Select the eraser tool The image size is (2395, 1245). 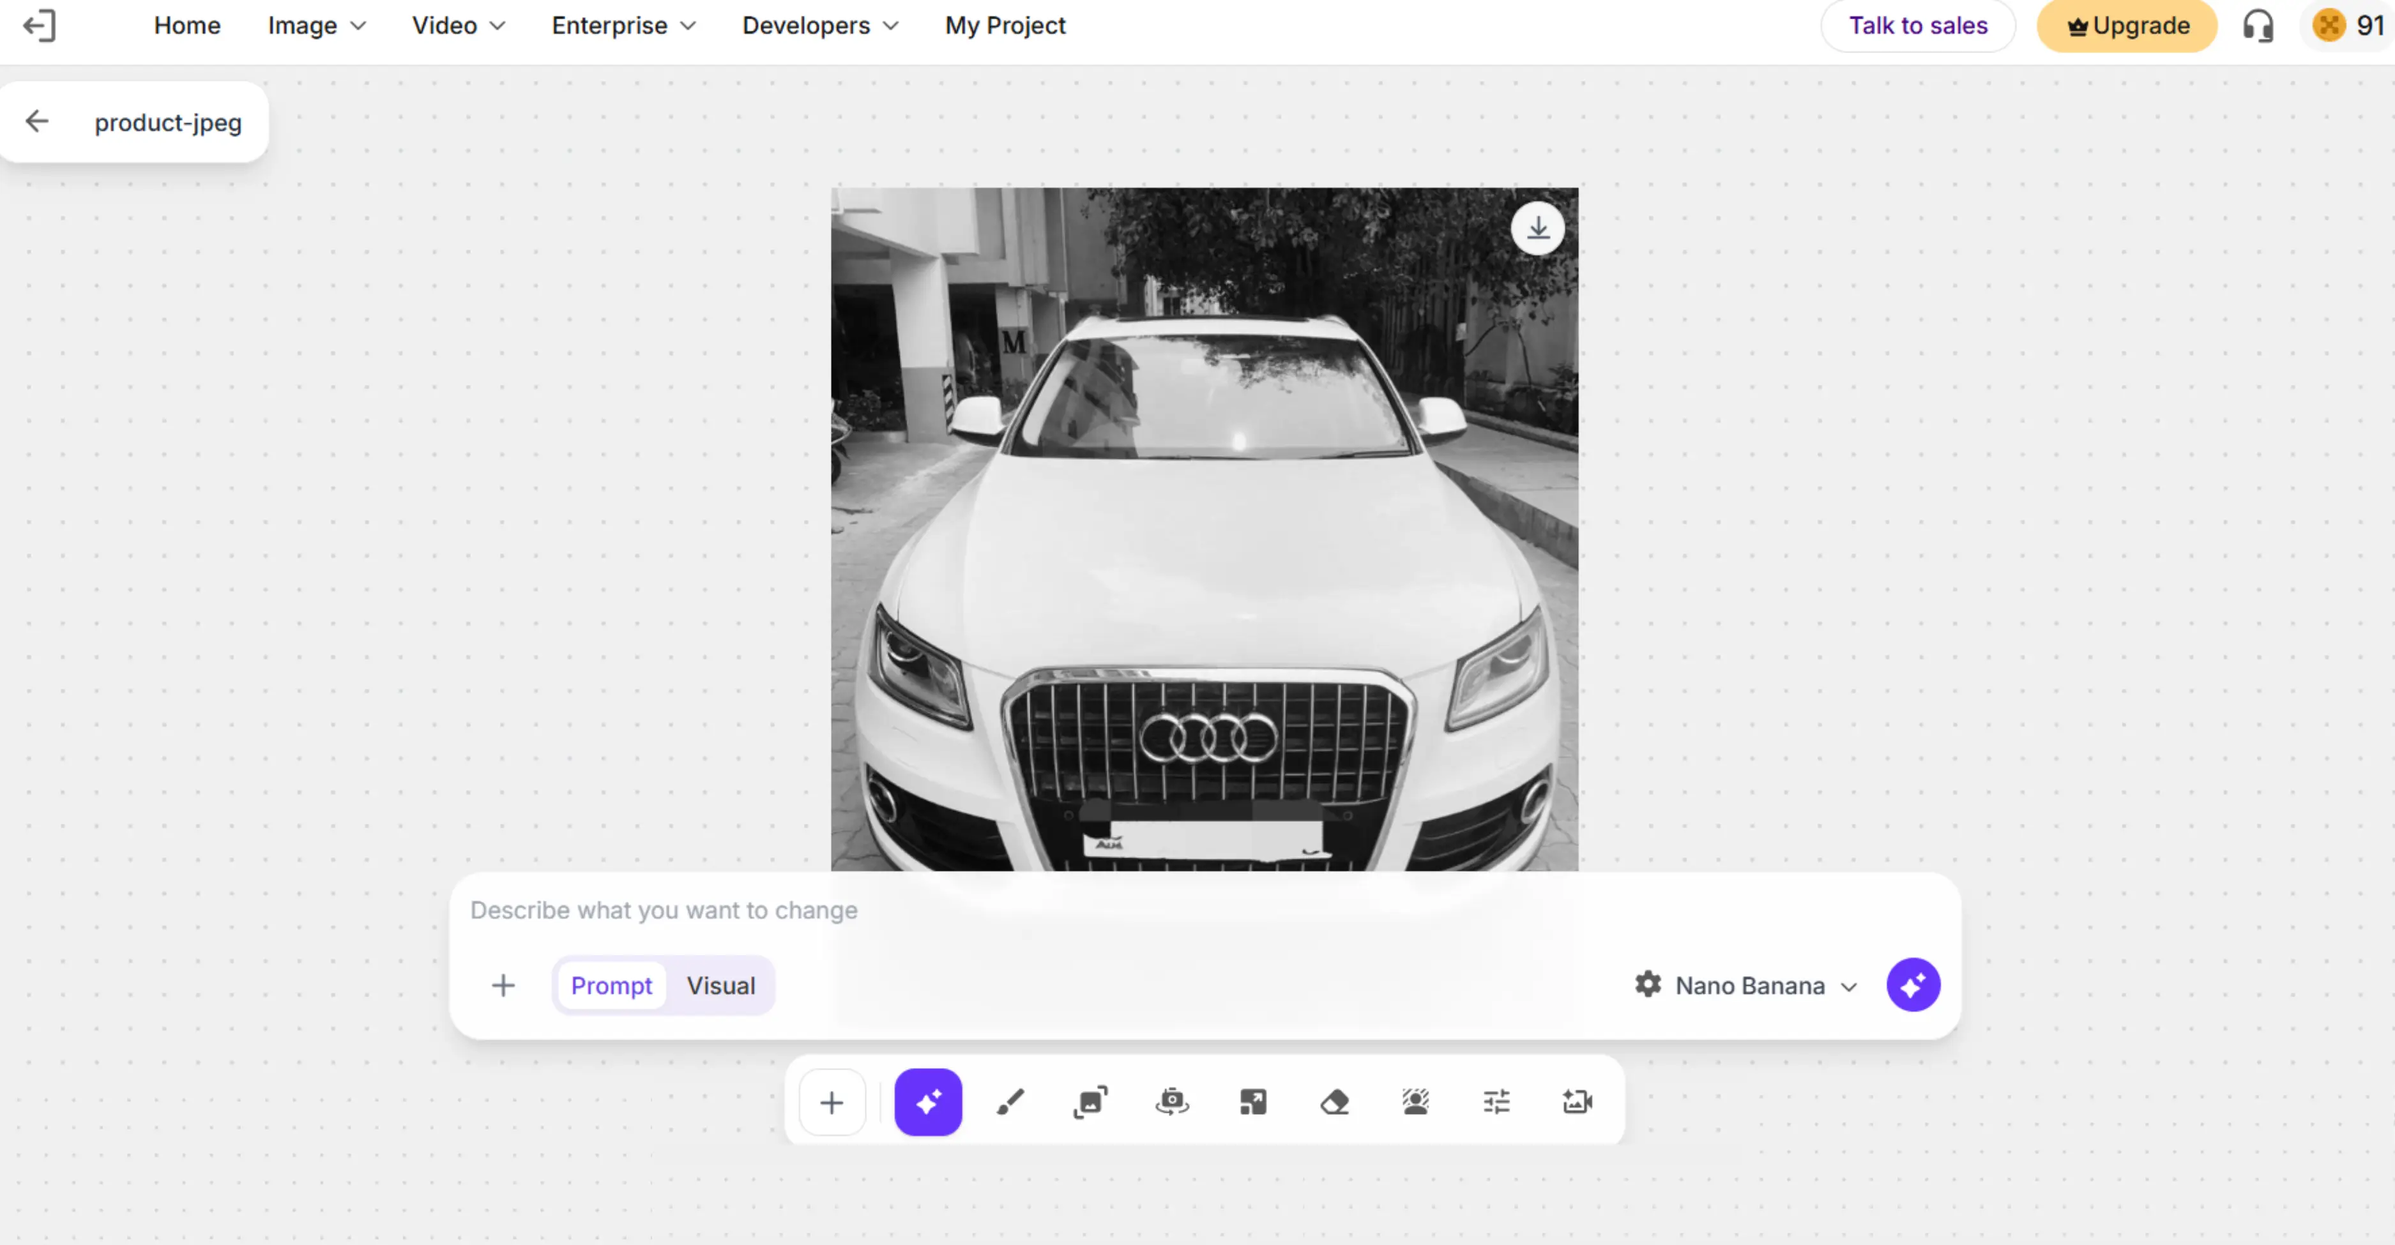tap(1334, 1103)
